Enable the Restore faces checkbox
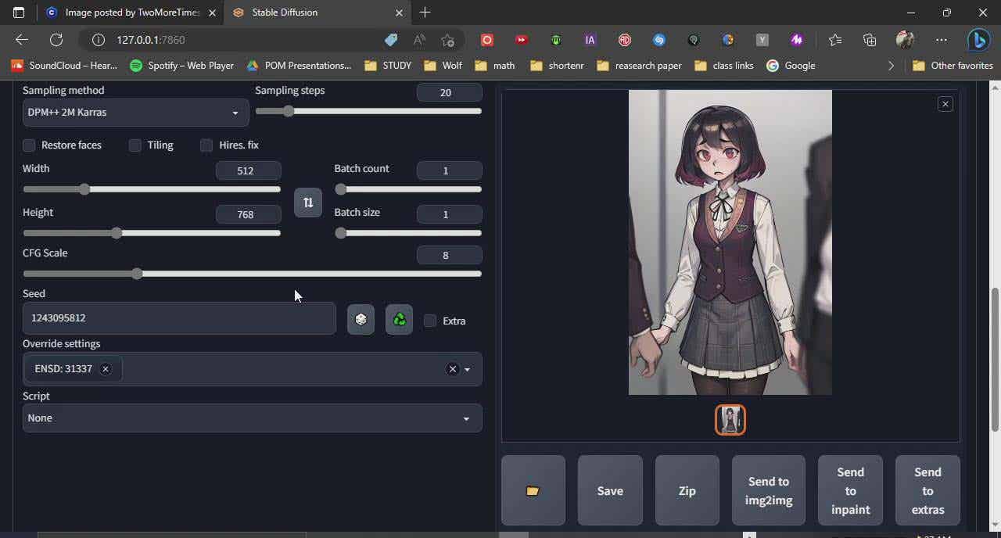 pos(29,145)
